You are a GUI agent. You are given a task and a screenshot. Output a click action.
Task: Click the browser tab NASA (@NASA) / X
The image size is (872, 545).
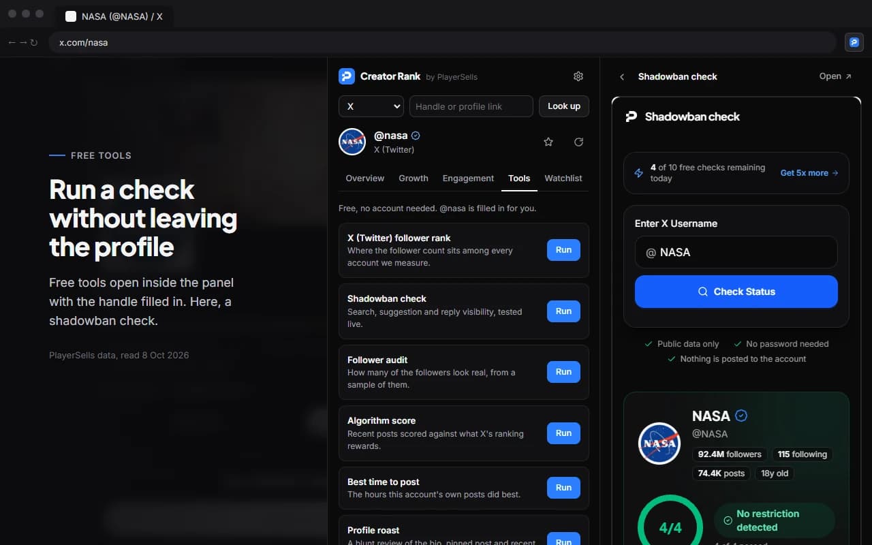coord(114,16)
